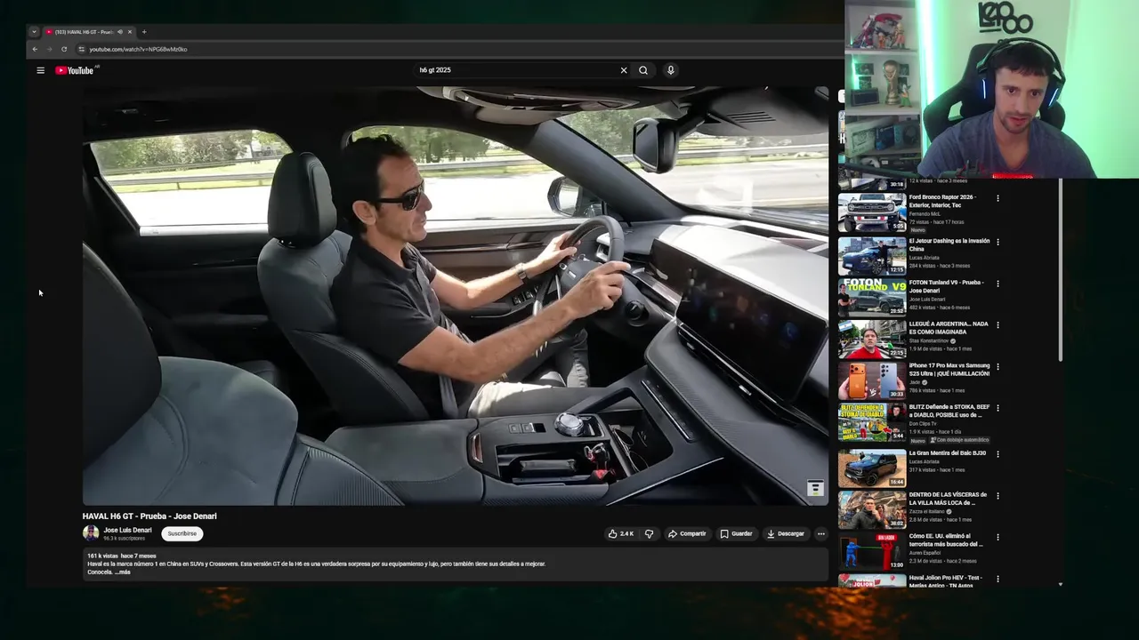Click the page scrollbar down arrow

tap(1060, 584)
